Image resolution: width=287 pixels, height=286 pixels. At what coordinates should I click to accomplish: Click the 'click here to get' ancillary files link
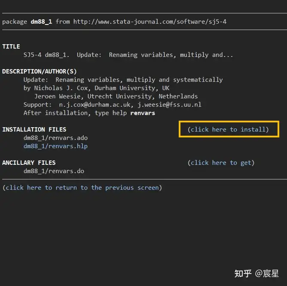221,163
